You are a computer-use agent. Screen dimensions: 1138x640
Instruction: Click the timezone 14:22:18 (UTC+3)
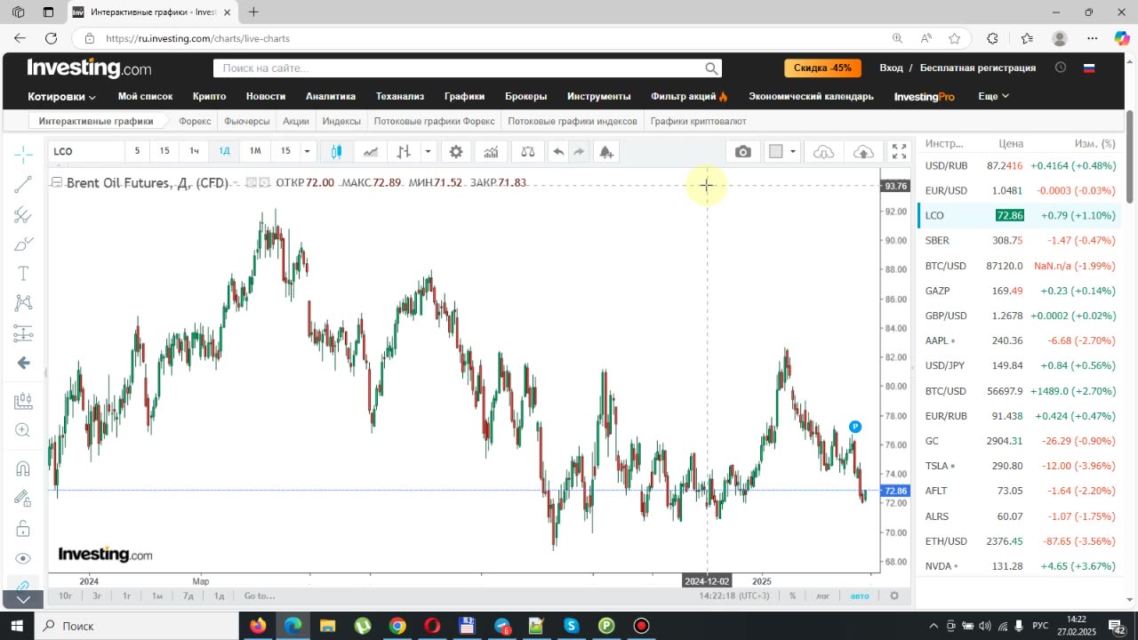pos(734,596)
